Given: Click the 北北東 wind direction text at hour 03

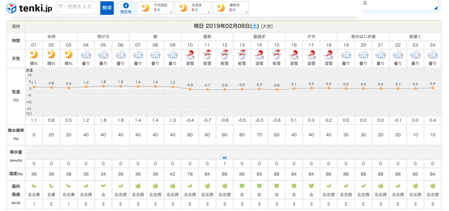Looking at the screenshot, I should (x=68, y=194).
